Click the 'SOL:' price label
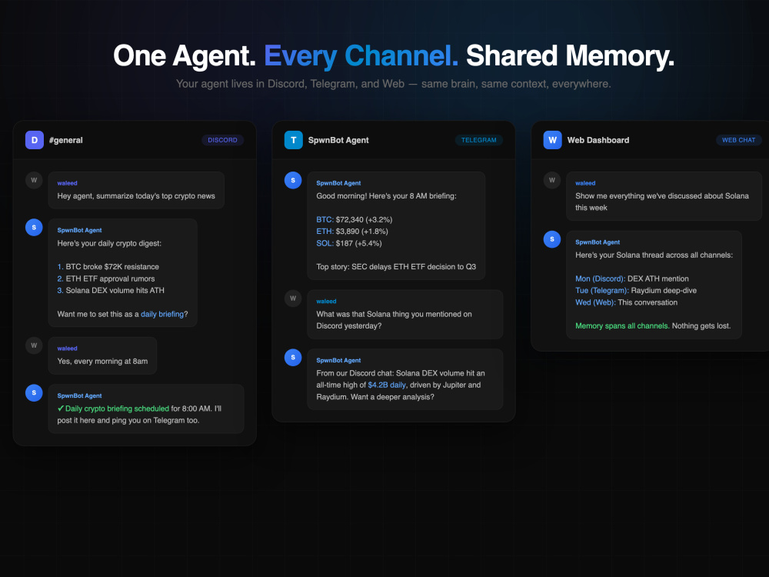The image size is (769, 577). point(325,243)
